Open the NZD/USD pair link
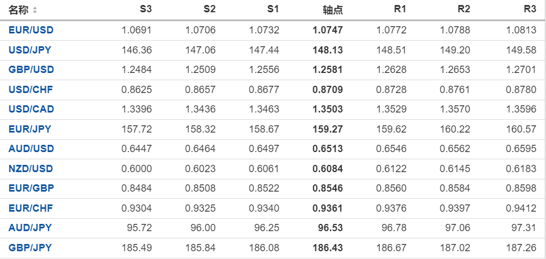Viewport: 546px width, 259px height. (x=31, y=169)
